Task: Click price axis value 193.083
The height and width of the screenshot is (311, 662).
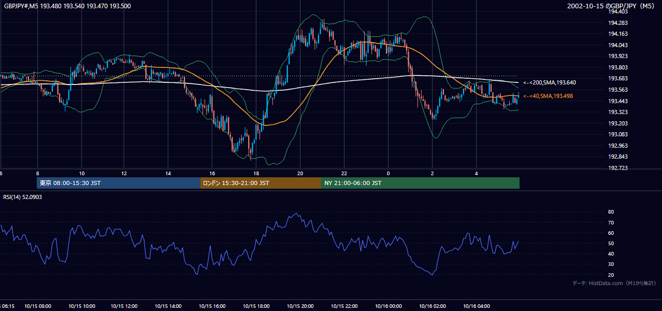Action: [x=618, y=135]
